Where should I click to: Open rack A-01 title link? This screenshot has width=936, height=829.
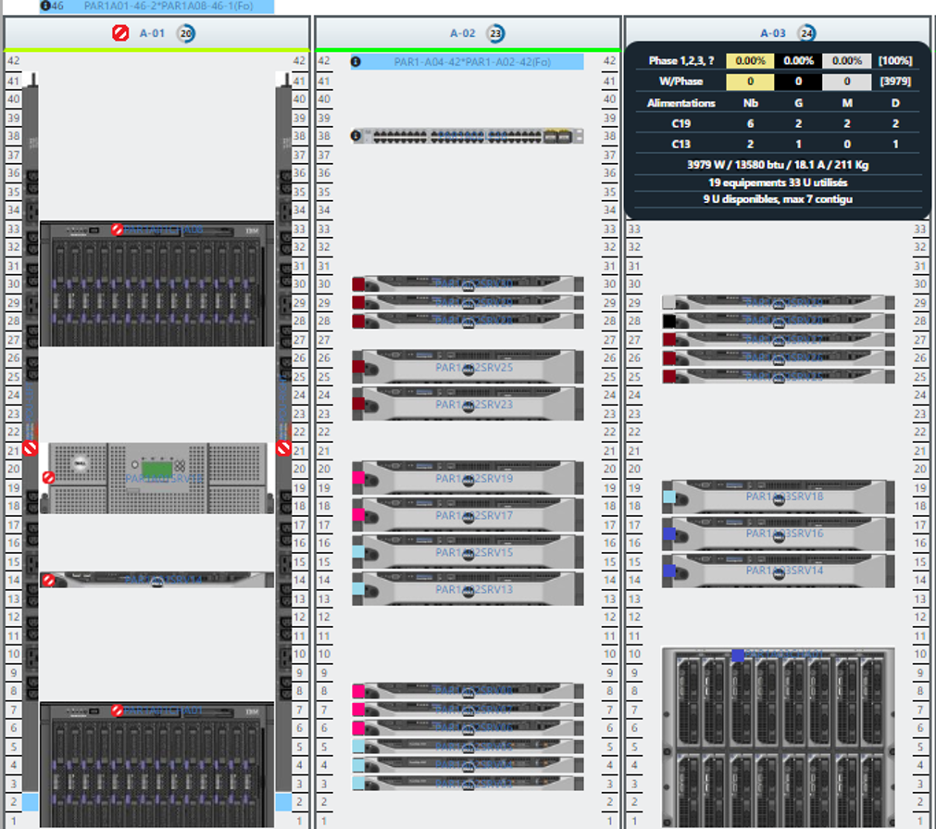tap(152, 33)
